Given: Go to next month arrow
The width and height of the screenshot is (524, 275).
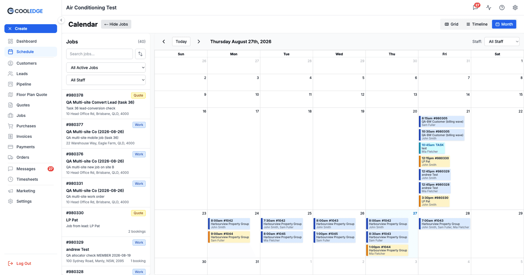Looking at the screenshot, I should pyautogui.click(x=198, y=41).
